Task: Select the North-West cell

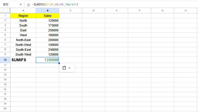Action: [x=23, y=45]
